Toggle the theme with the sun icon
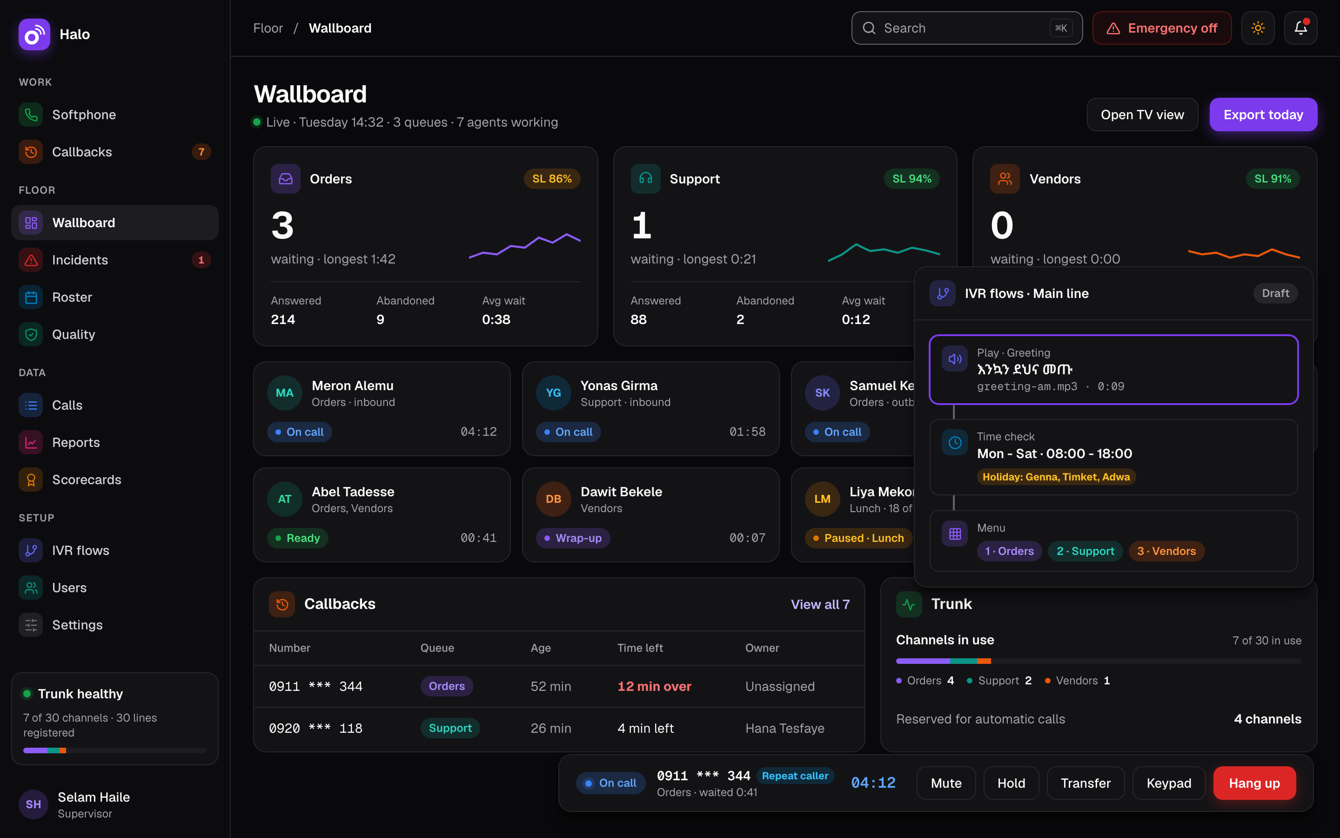Viewport: 1340px width, 838px height. pyautogui.click(x=1258, y=28)
